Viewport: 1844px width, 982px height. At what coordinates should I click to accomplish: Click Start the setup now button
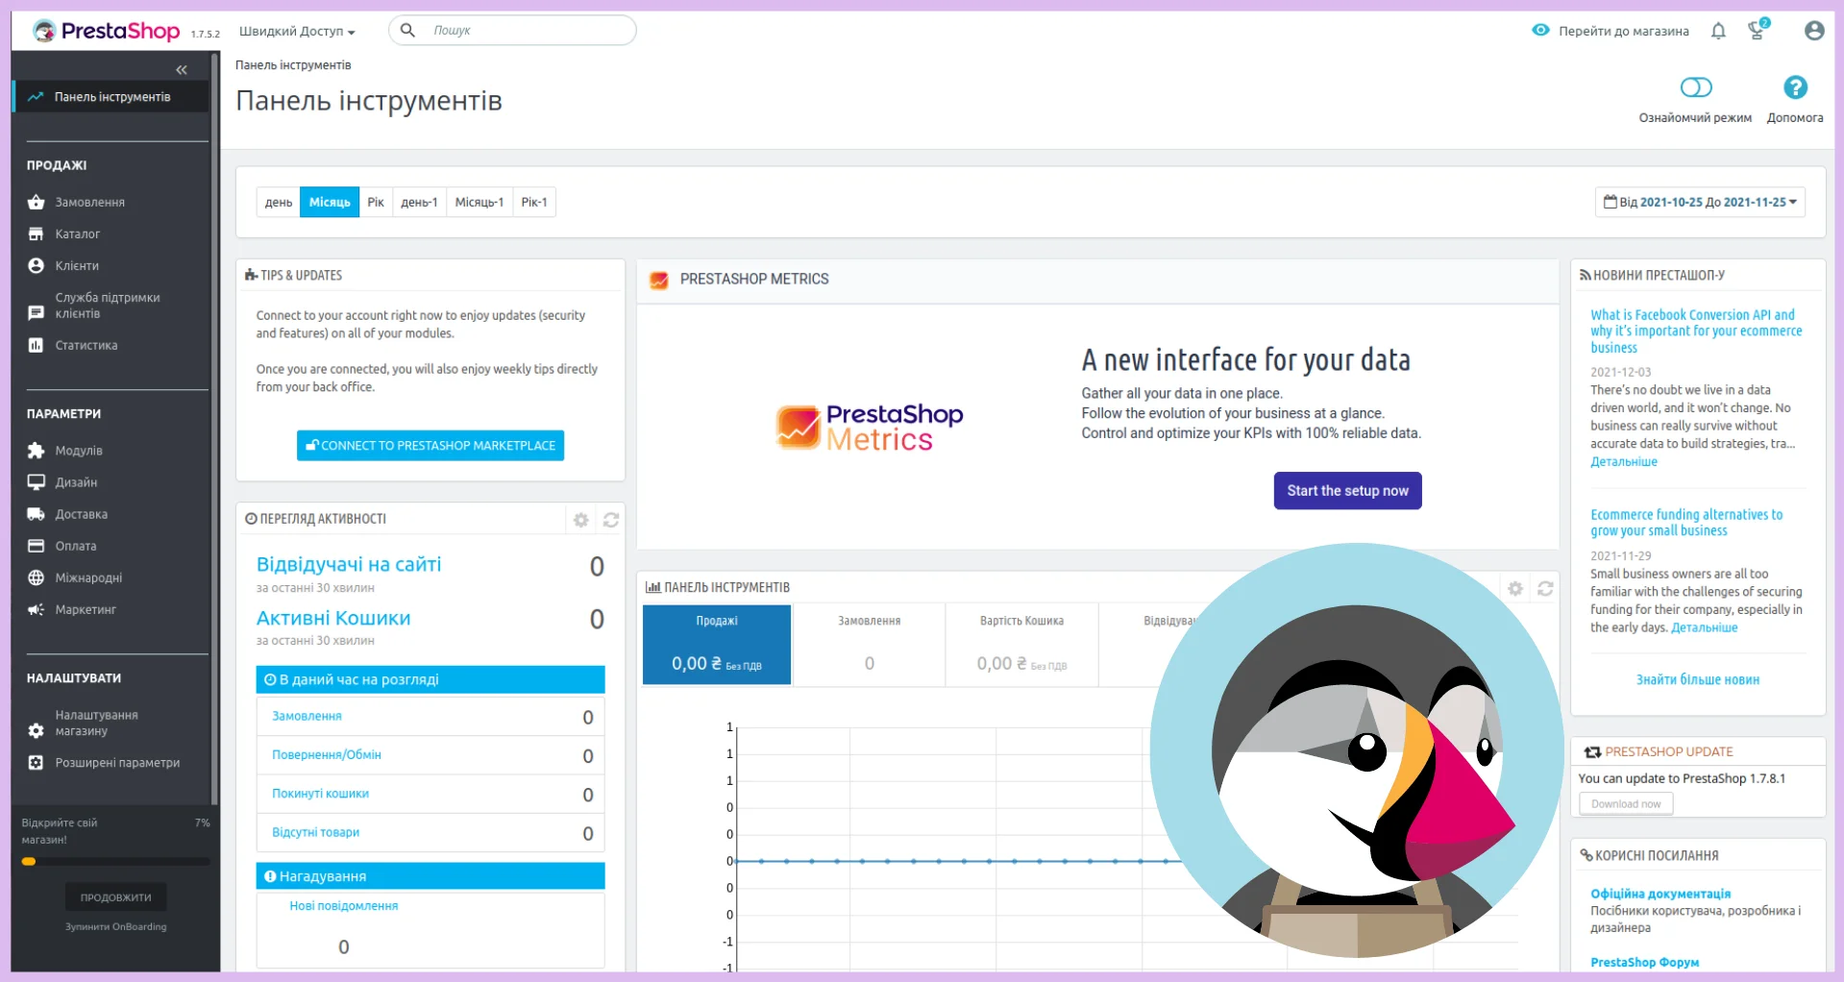tap(1347, 491)
